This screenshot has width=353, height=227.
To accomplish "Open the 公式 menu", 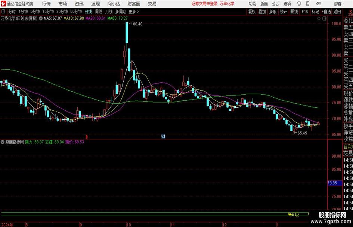I will 276,4.
